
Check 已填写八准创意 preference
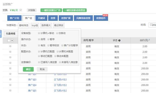click(x=39, y=62)
